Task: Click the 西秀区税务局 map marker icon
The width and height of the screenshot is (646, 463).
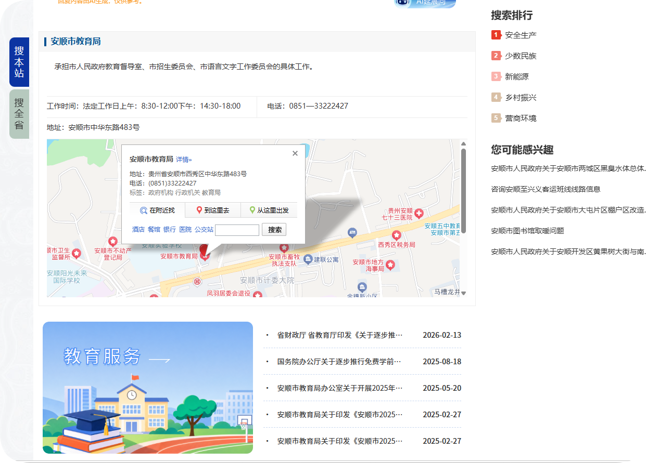Action: point(396,235)
